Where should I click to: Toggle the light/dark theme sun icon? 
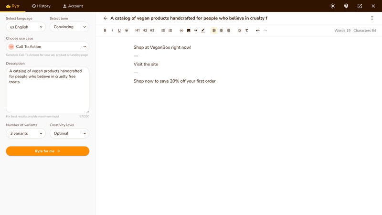click(333, 6)
